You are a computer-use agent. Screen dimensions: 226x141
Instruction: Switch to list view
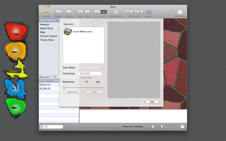[97, 12]
